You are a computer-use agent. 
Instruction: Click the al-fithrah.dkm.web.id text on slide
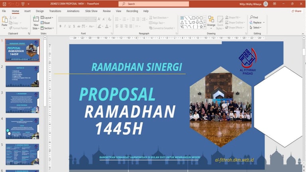(234, 160)
